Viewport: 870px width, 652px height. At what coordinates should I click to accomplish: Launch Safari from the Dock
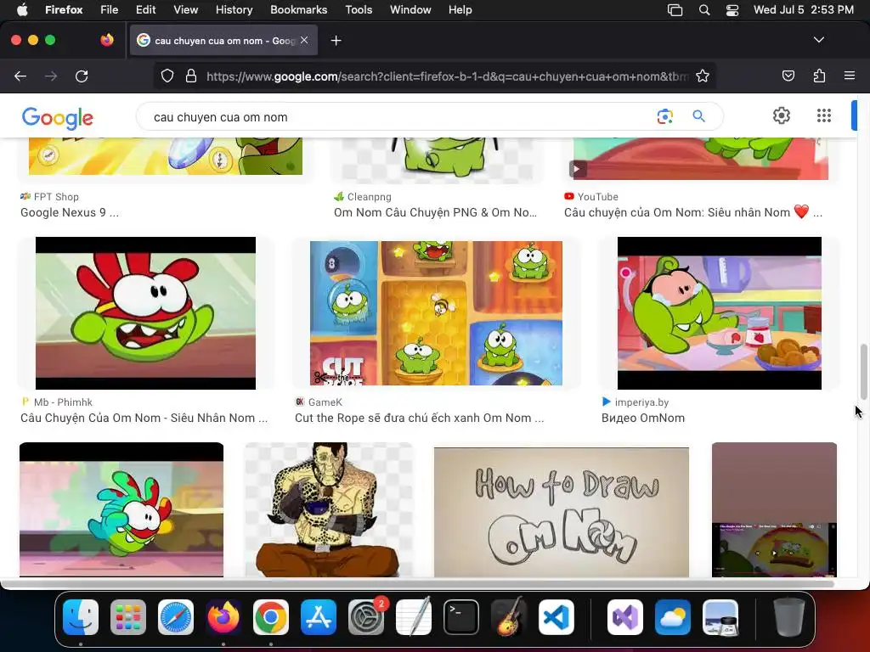(176, 617)
